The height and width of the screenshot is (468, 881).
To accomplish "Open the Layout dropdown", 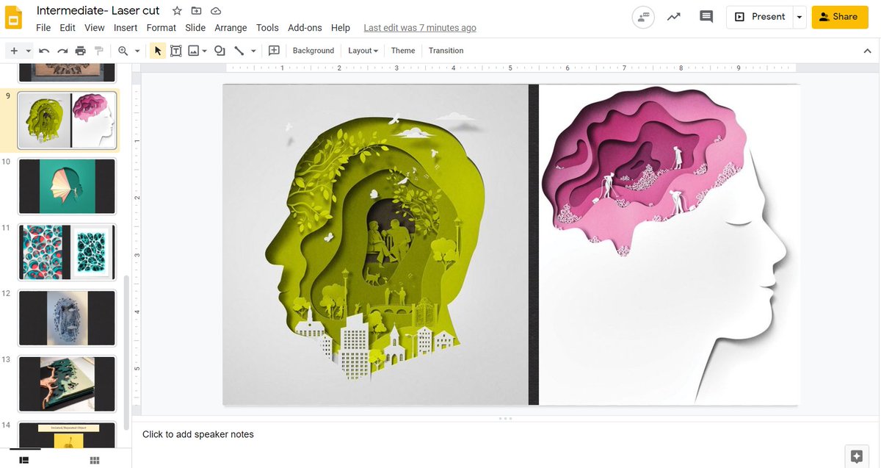I will click(x=363, y=51).
